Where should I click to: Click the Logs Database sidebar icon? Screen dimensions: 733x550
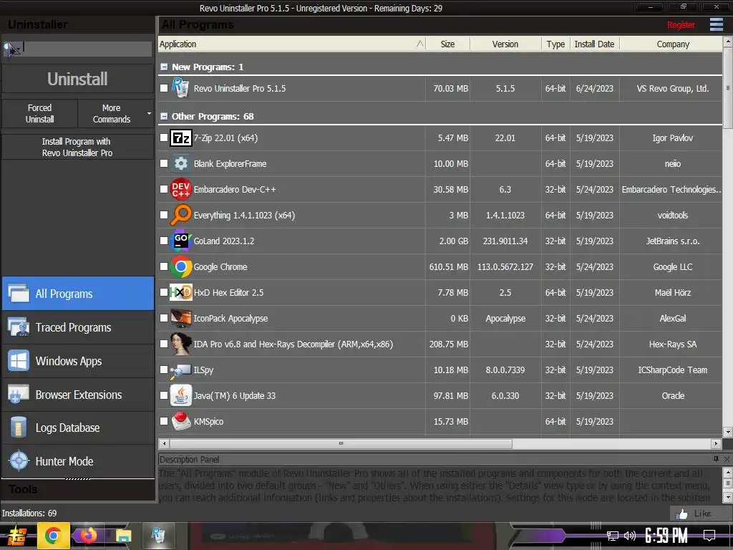pyautogui.click(x=19, y=428)
